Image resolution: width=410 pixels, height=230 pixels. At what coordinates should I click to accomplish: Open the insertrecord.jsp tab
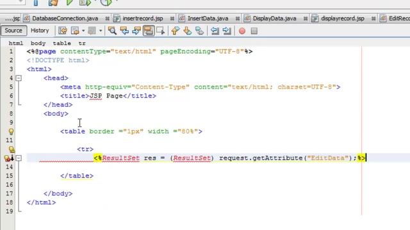coord(143,19)
